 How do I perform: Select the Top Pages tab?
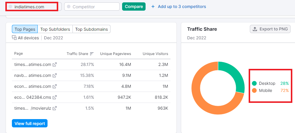coord(25,29)
